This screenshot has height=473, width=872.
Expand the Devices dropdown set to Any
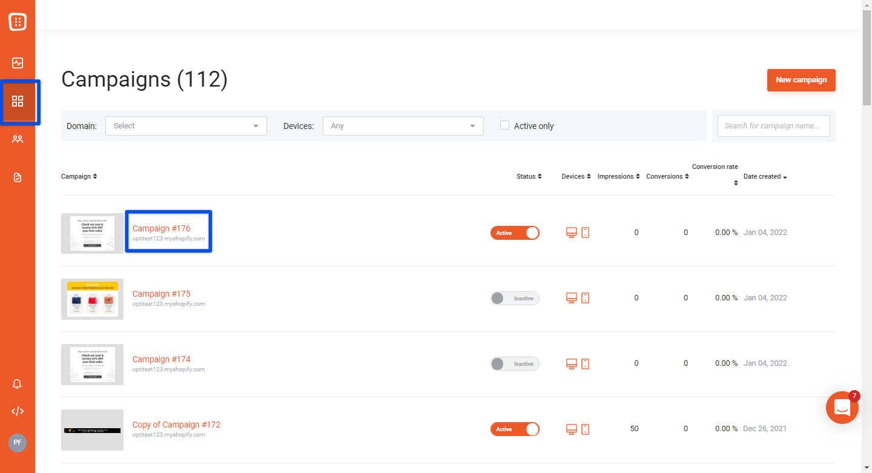click(403, 126)
